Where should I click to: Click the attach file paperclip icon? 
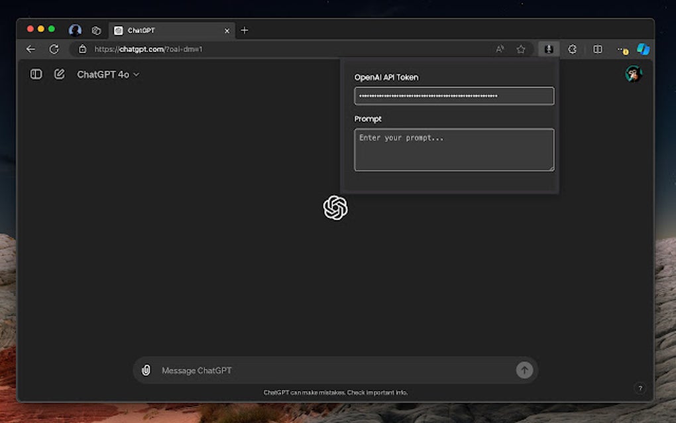[146, 370]
